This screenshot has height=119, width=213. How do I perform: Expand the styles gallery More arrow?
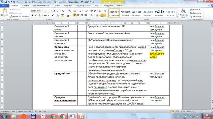[x=178, y=16]
